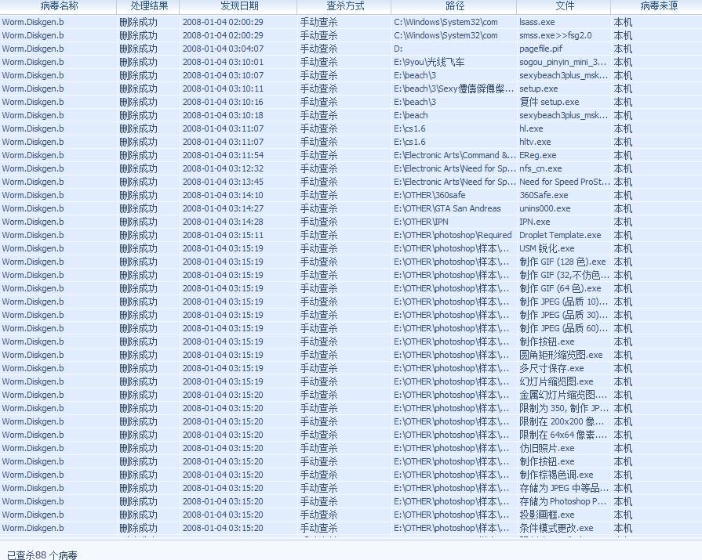Select the 限制在 64x64 像素 entry
702x560 pixels.
click(562, 435)
